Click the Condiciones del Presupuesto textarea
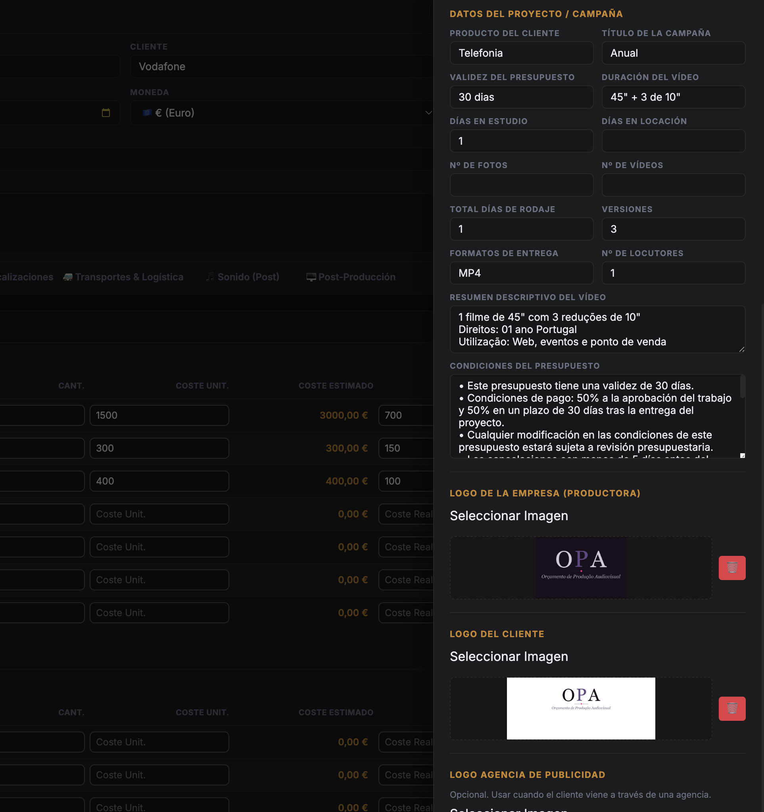This screenshot has height=812, width=764. tap(597, 416)
